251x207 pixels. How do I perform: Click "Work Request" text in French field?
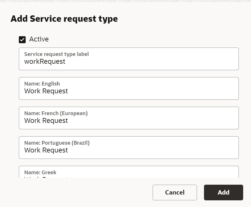46,121
